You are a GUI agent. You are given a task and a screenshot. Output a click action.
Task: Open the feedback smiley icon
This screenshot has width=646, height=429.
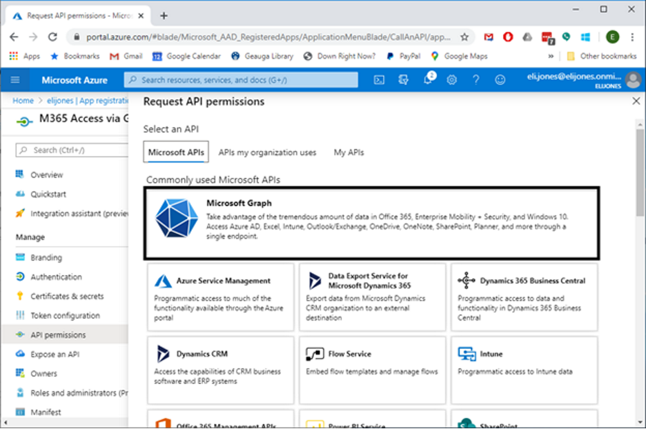500,80
